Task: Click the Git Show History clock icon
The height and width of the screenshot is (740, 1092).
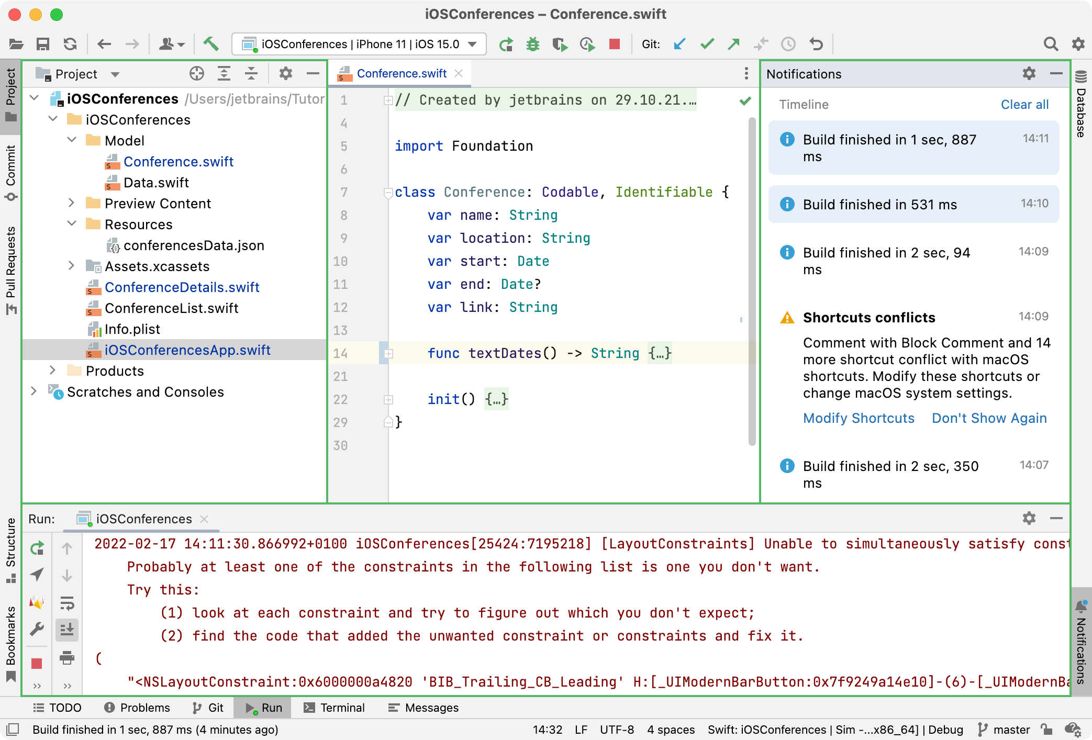Action: click(x=788, y=44)
